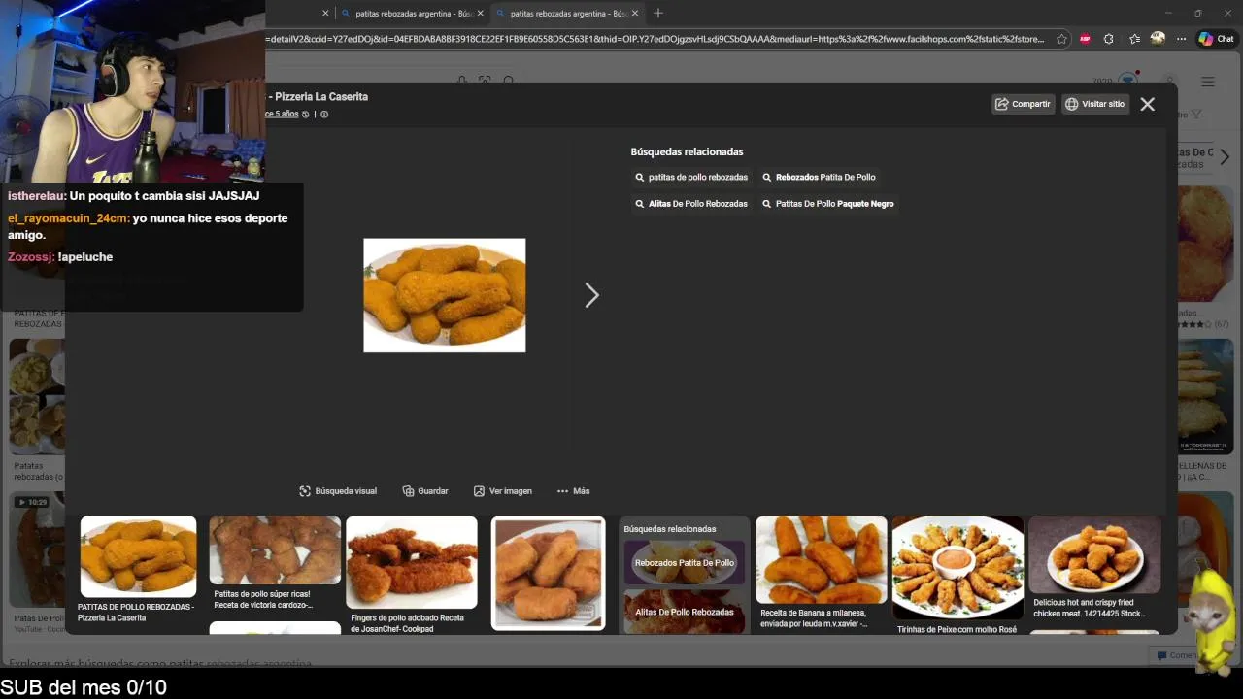Image resolution: width=1243 pixels, height=699 pixels.
Task: Open the browser profile avatar
Action: (1158, 39)
